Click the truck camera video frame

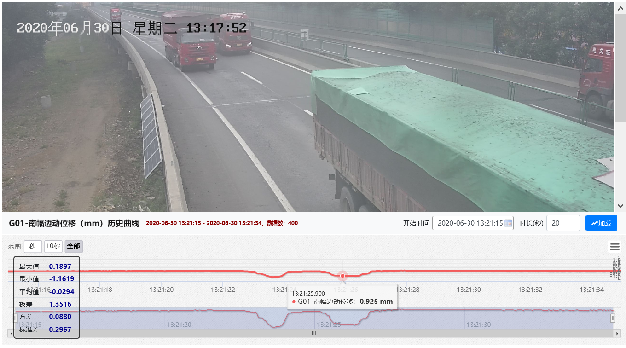click(308, 106)
